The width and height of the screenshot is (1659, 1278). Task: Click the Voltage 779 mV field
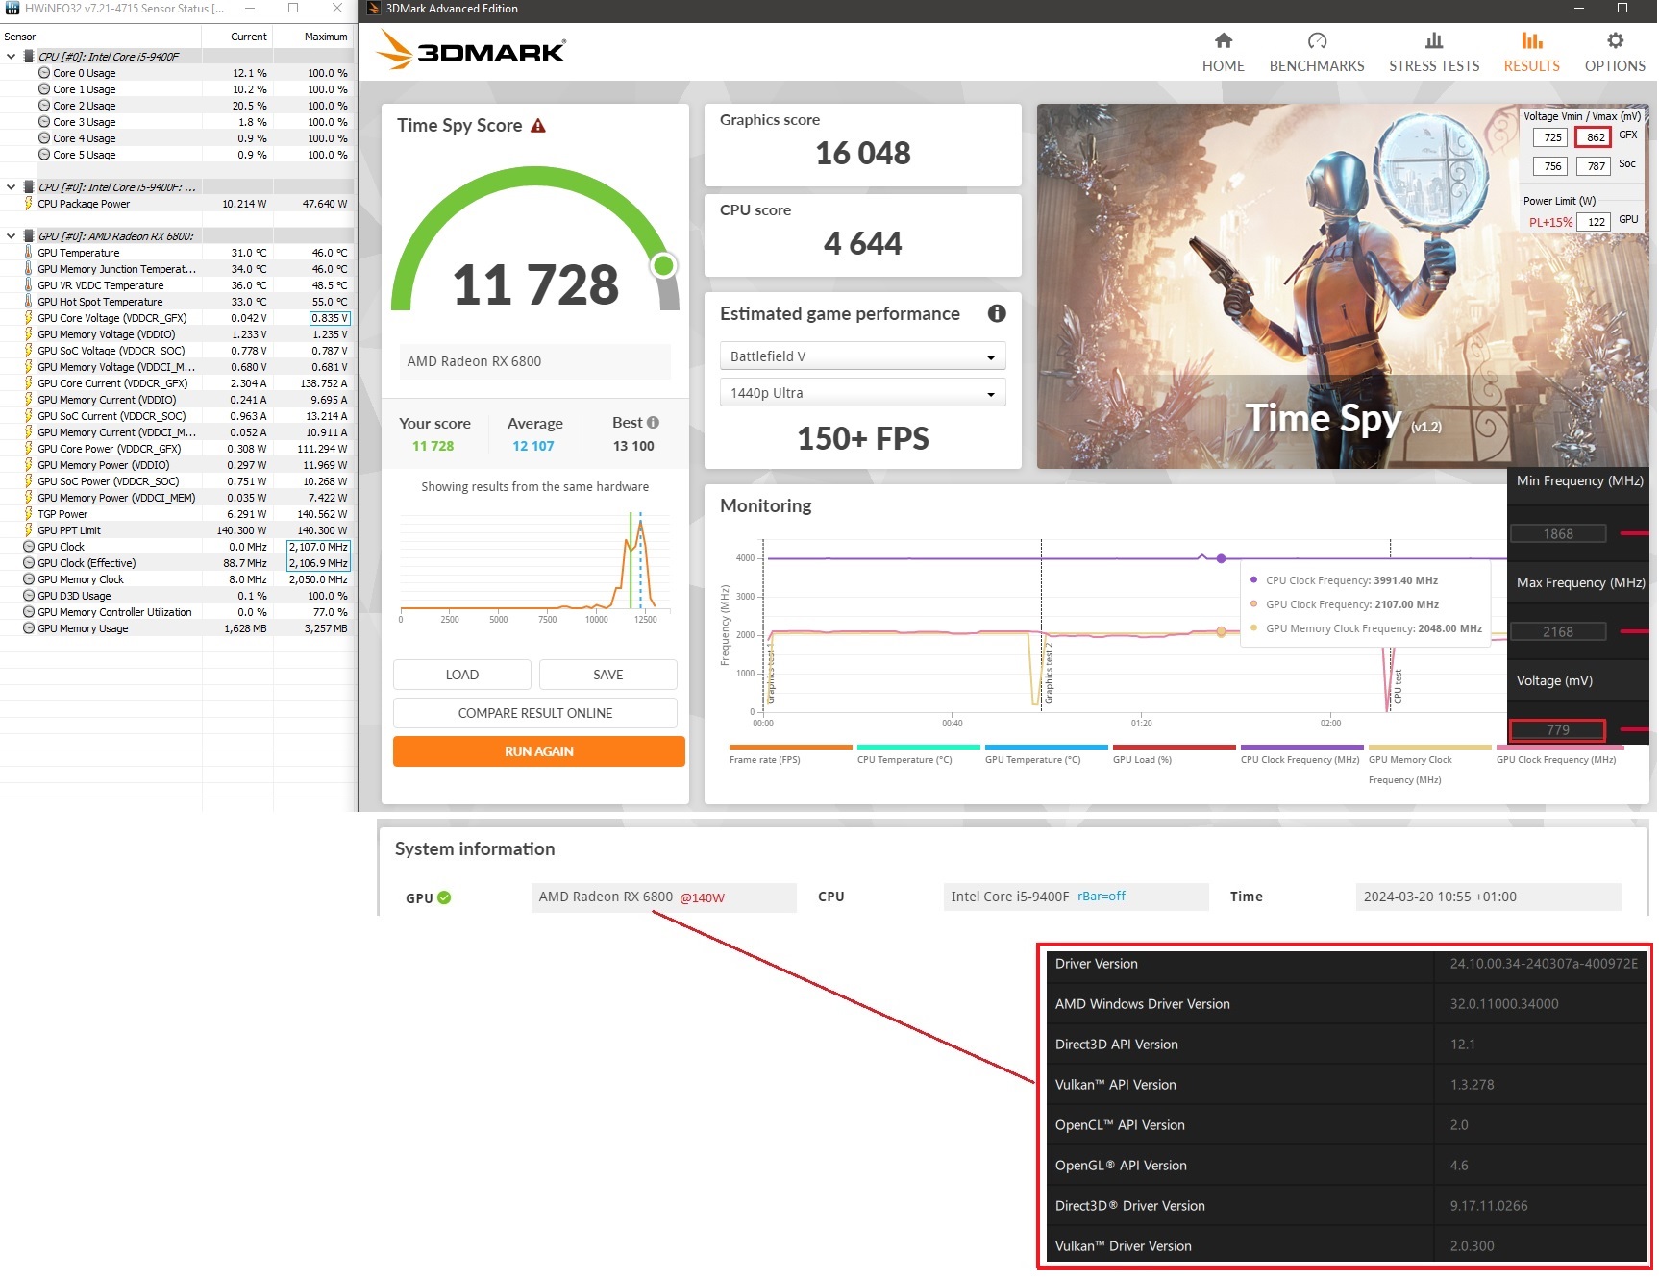pyautogui.click(x=1558, y=730)
